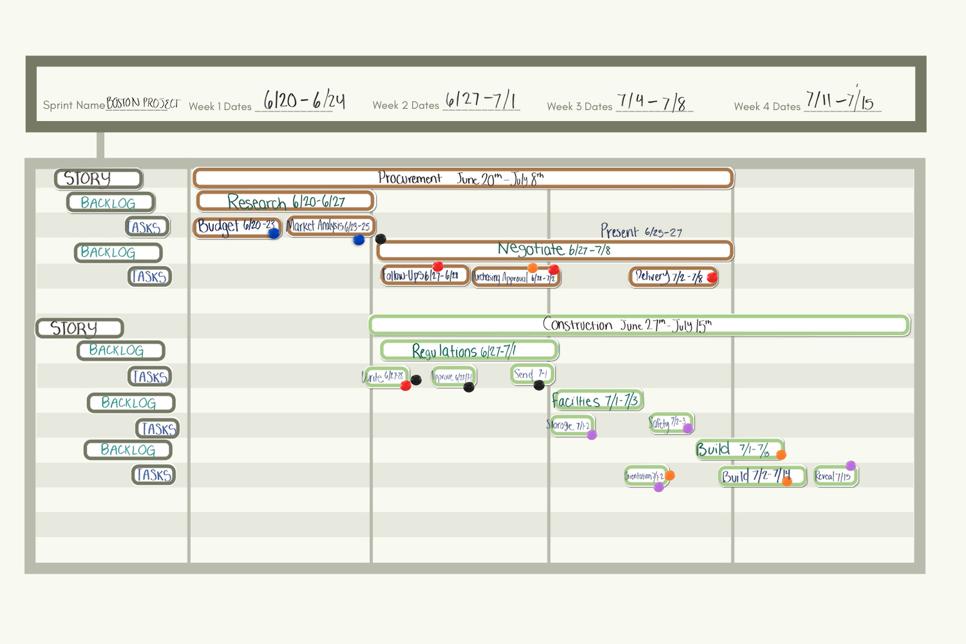This screenshot has width=966, height=644.
Task: Select the Reveal 7/15 task card
Action: (x=835, y=477)
